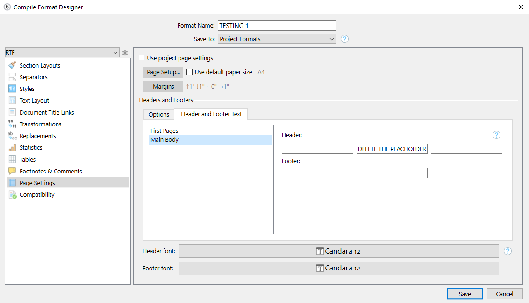Open the gear options next to RTF

[125, 53]
